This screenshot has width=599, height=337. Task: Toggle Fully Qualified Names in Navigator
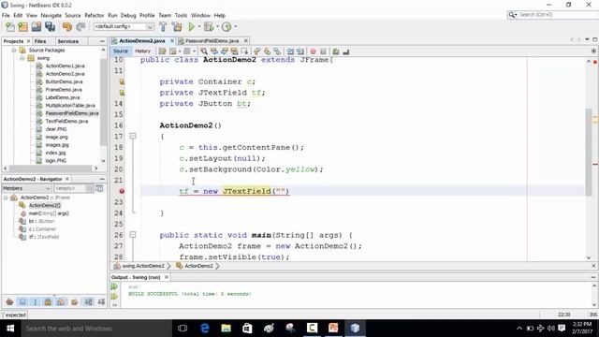[75, 302]
